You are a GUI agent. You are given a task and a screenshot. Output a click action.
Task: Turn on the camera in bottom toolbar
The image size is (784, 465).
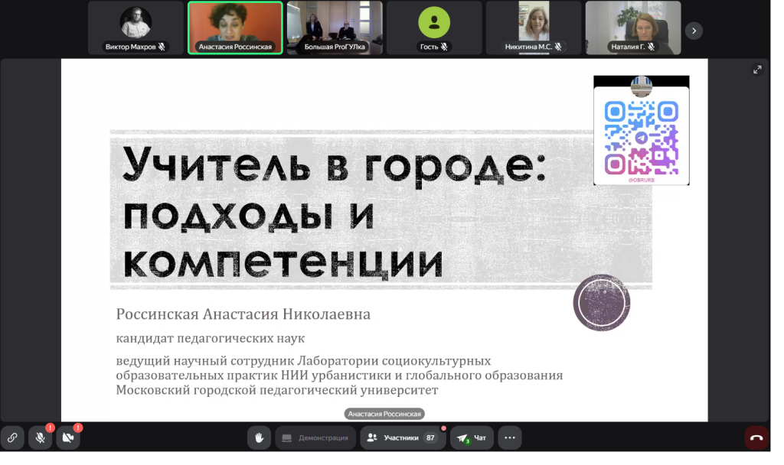[67, 438]
